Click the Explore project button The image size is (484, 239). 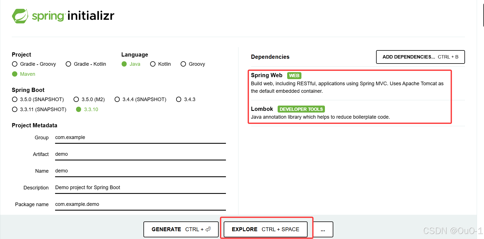(266, 229)
